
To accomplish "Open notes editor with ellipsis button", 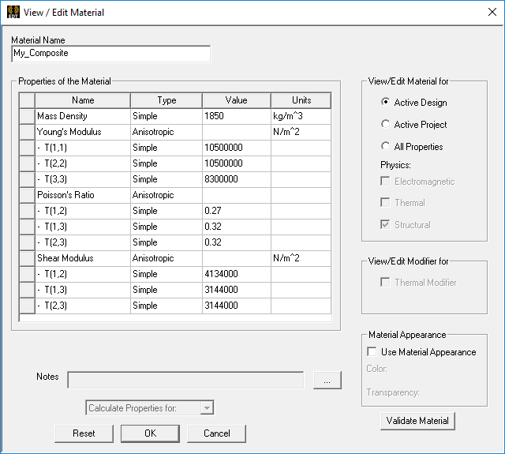I will [x=327, y=381].
